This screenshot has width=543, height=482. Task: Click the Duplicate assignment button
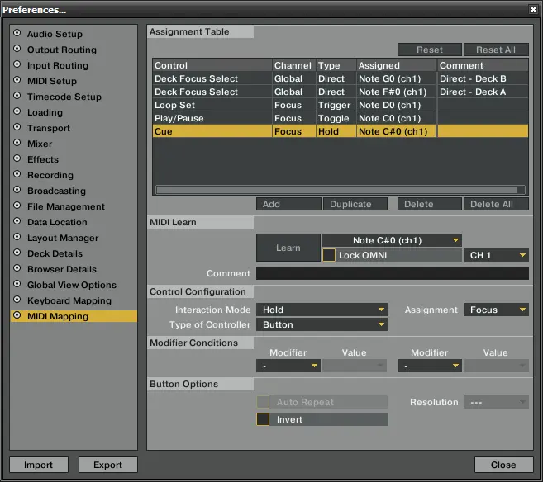tap(350, 204)
